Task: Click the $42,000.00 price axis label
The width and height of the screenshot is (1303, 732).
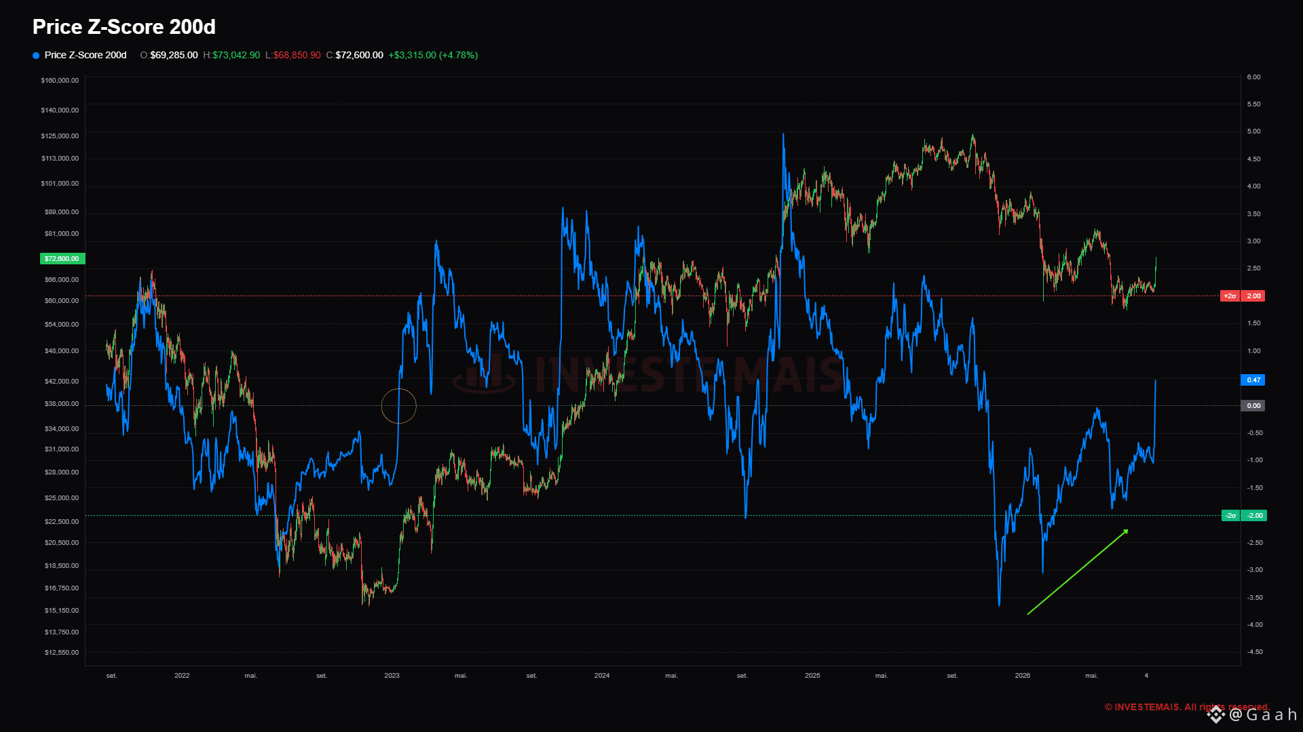Action: 62,381
